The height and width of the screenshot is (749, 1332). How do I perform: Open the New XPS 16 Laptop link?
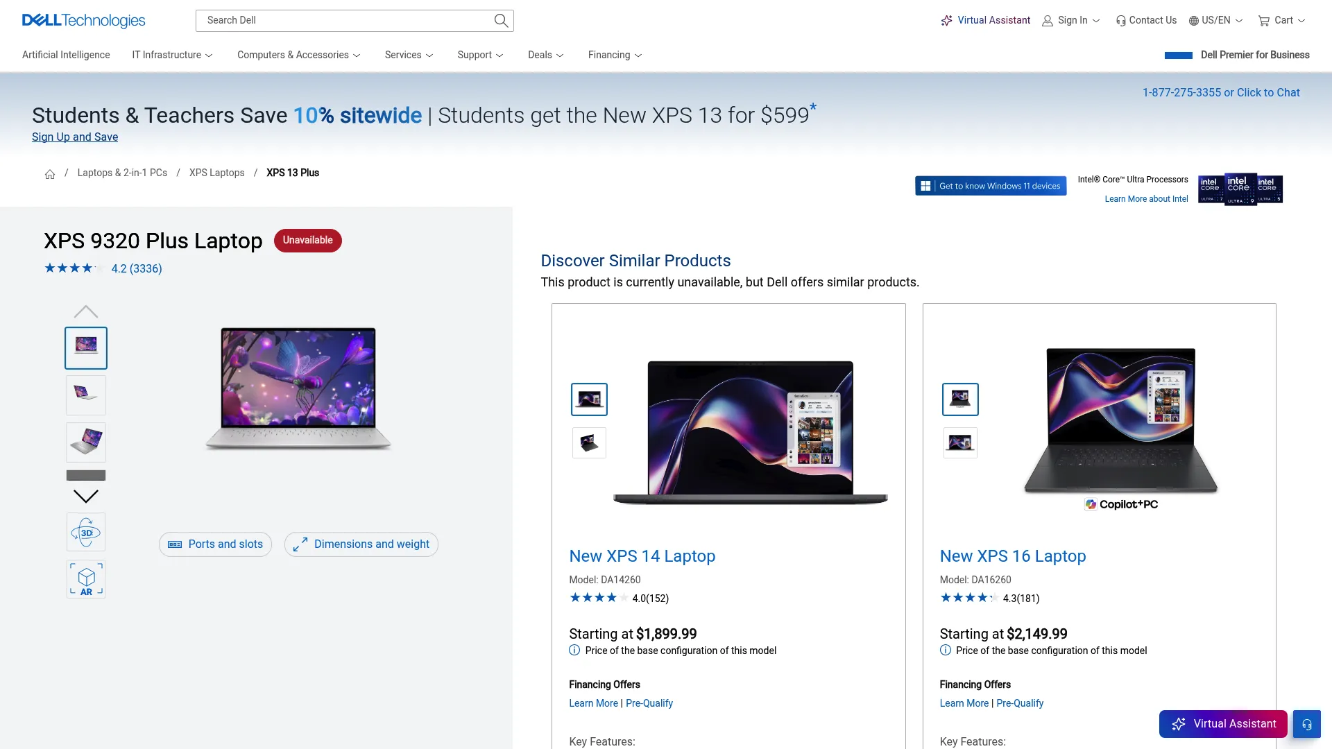point(1012,556)
